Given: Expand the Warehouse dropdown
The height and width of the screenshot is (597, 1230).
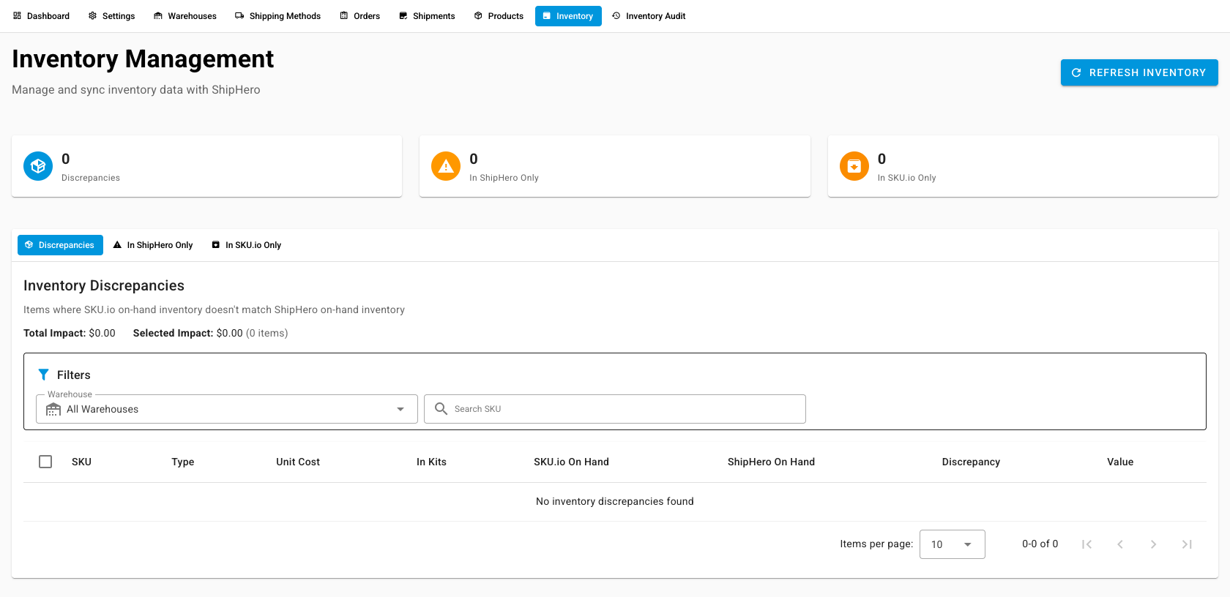Looking at the screenshot, I should tap(227, 409).
